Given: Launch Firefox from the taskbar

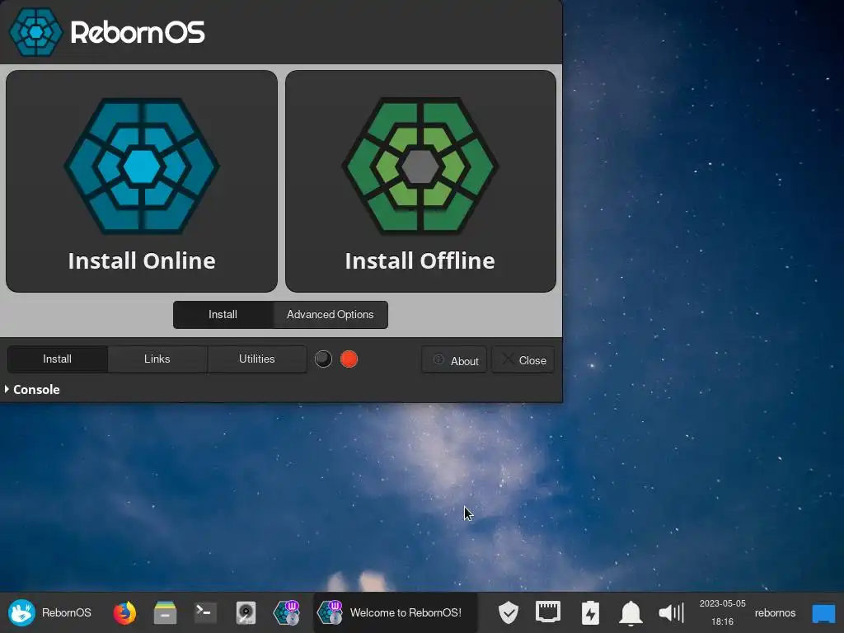Looking at the screenshot, I should click(124, 612).
